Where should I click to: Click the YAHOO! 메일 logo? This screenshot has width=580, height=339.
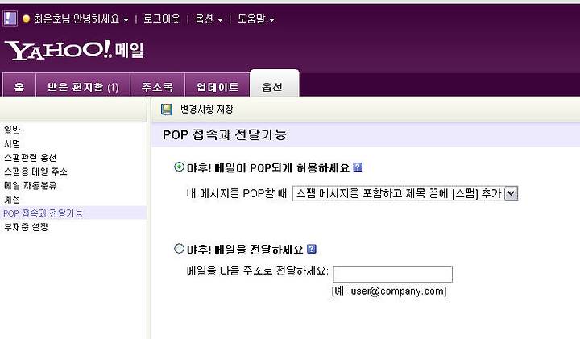coord(74,50)
